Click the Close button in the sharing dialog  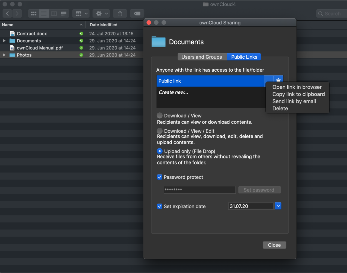coord(274,245)
